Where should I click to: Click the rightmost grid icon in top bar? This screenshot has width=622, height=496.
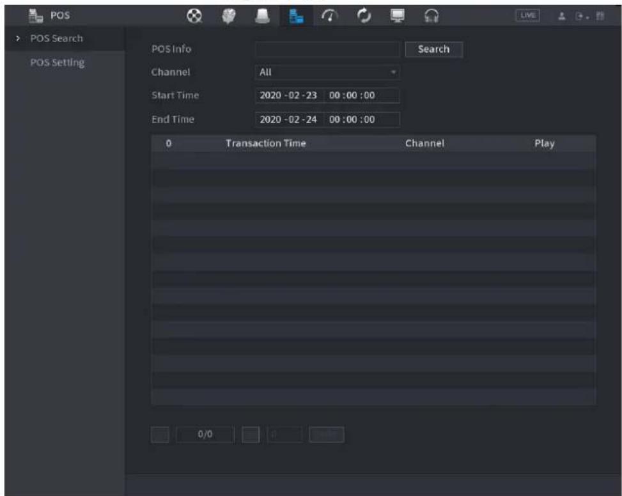[600, 16]
